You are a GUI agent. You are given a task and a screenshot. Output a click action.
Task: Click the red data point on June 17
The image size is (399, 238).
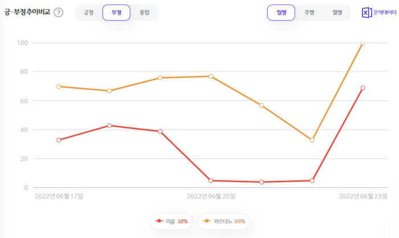point(59,140)
